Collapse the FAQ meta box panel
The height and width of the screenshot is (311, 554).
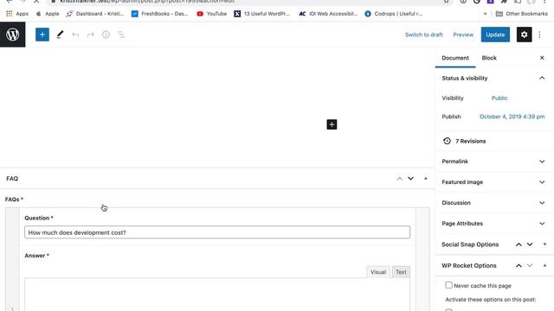point(425,179)
